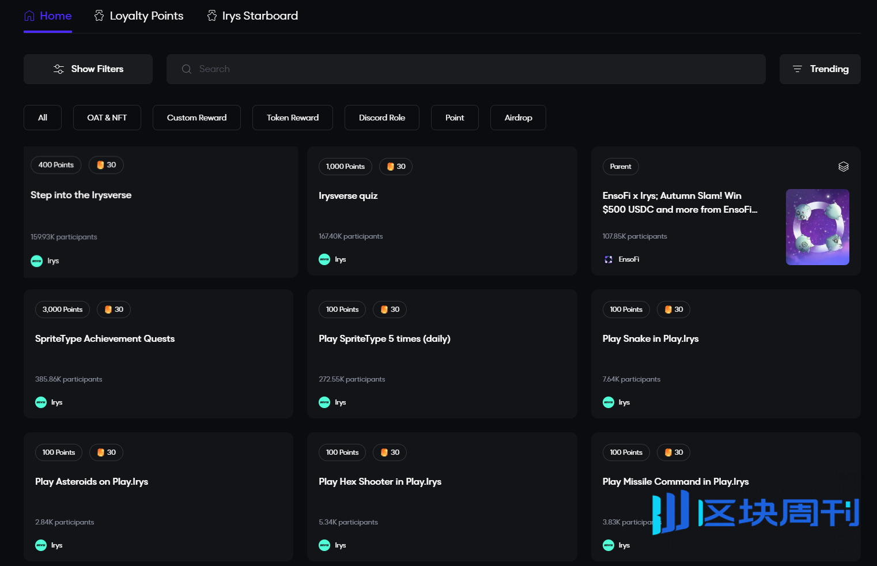Viewport: 877px width, 566px height.
Task: Click the Irys Starboard star icon
Action: click(x=212, y=16)
